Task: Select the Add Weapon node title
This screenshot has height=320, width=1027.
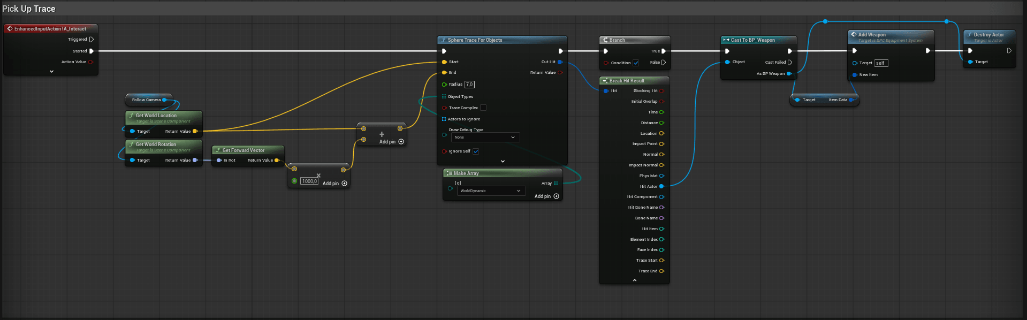Action: point(872,35)
